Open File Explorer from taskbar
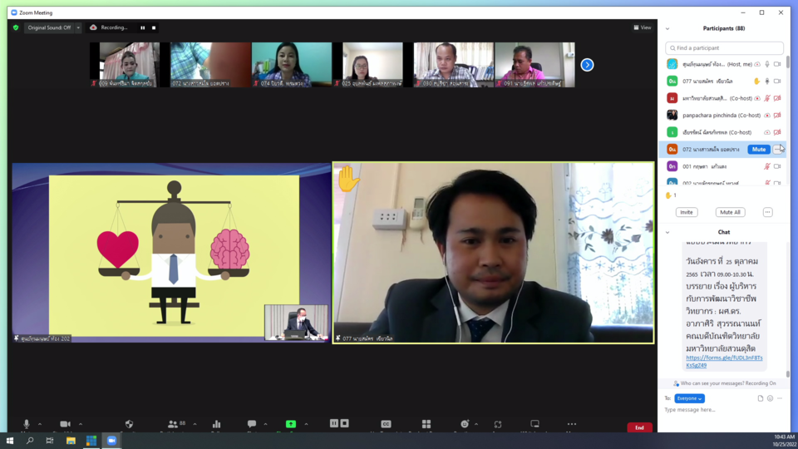 click(x=71, y=441)
